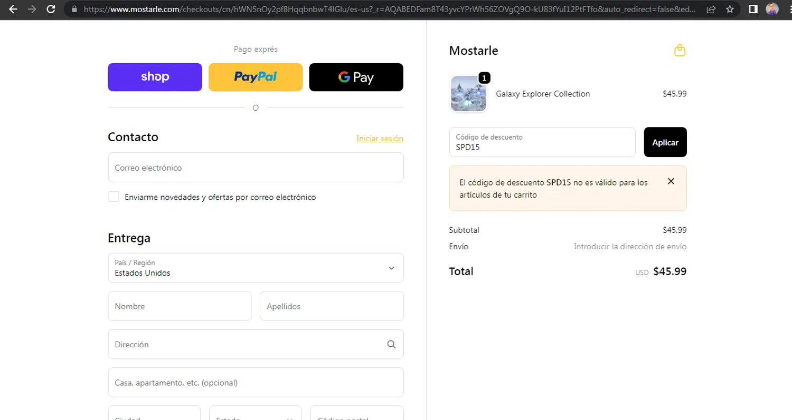Image resolution: width=792 pixels, height=420 pixels.
Task: Click the Código de descuento field
Action: pyautogui.click(x=542, y=142)
